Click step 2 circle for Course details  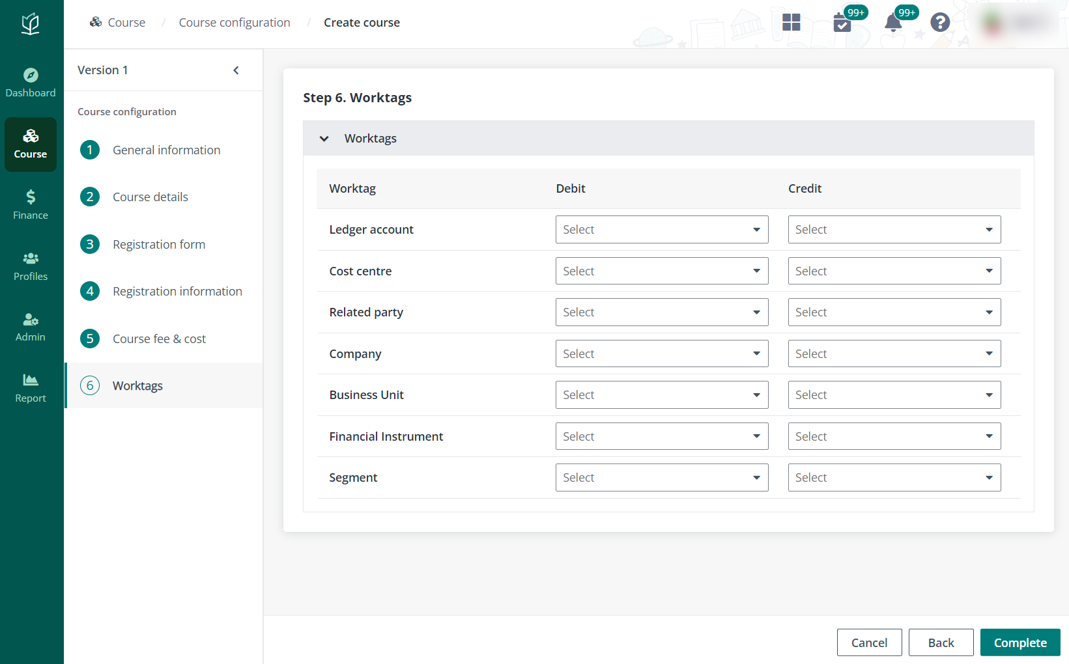(x=90, y=197)
